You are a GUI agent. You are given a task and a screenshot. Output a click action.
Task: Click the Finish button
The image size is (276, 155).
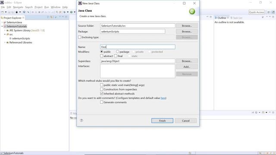(x=162, y=121)
